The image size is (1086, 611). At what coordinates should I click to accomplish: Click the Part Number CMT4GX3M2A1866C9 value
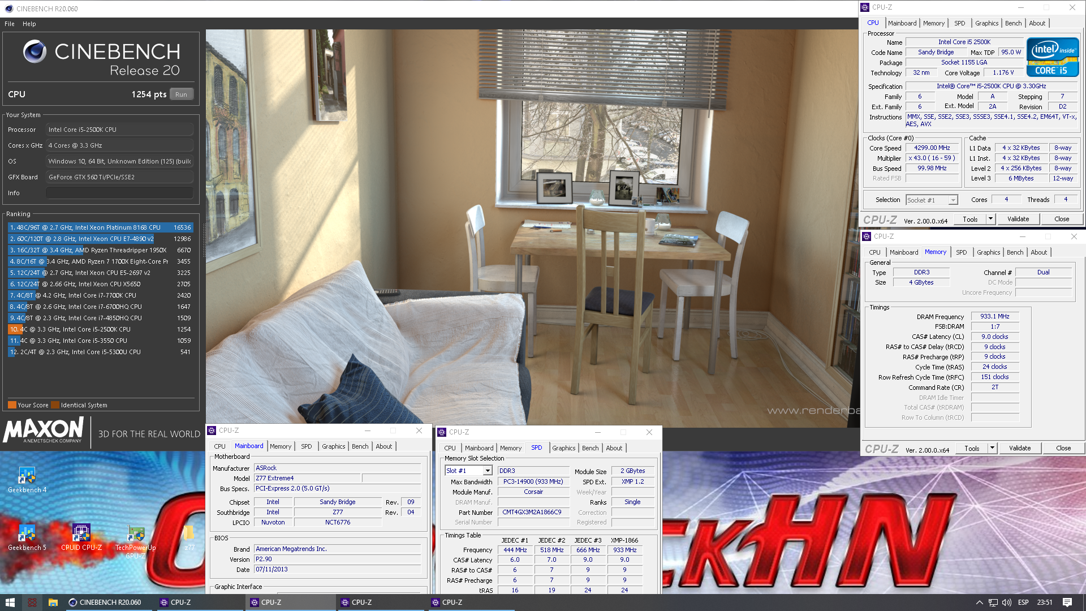pos(533,513)
